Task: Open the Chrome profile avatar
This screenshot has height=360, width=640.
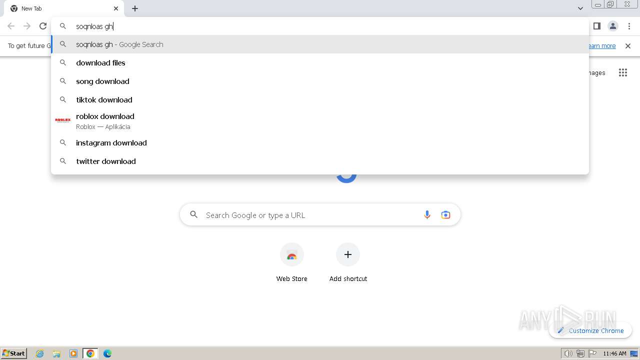Action: [613, 26]
